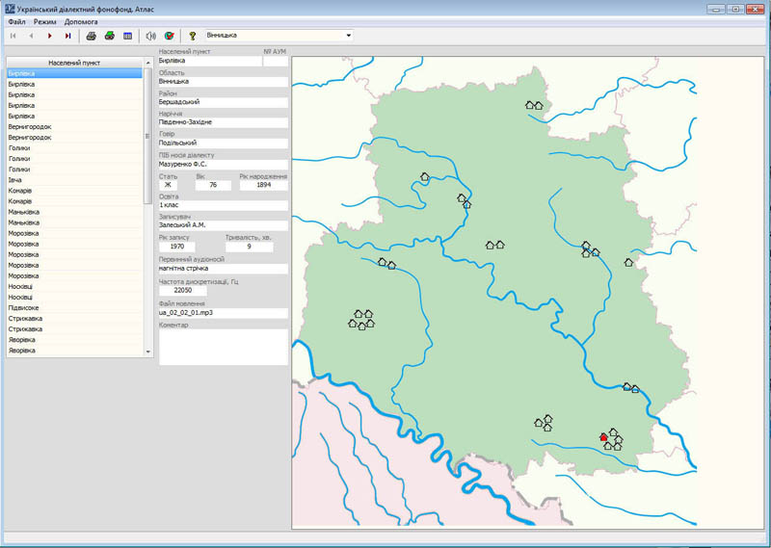Viewport: 771px width, 548px height.
Task: Click the Рік запису field showing 1970
Action: pyautogui.click(x=177, y=247)
